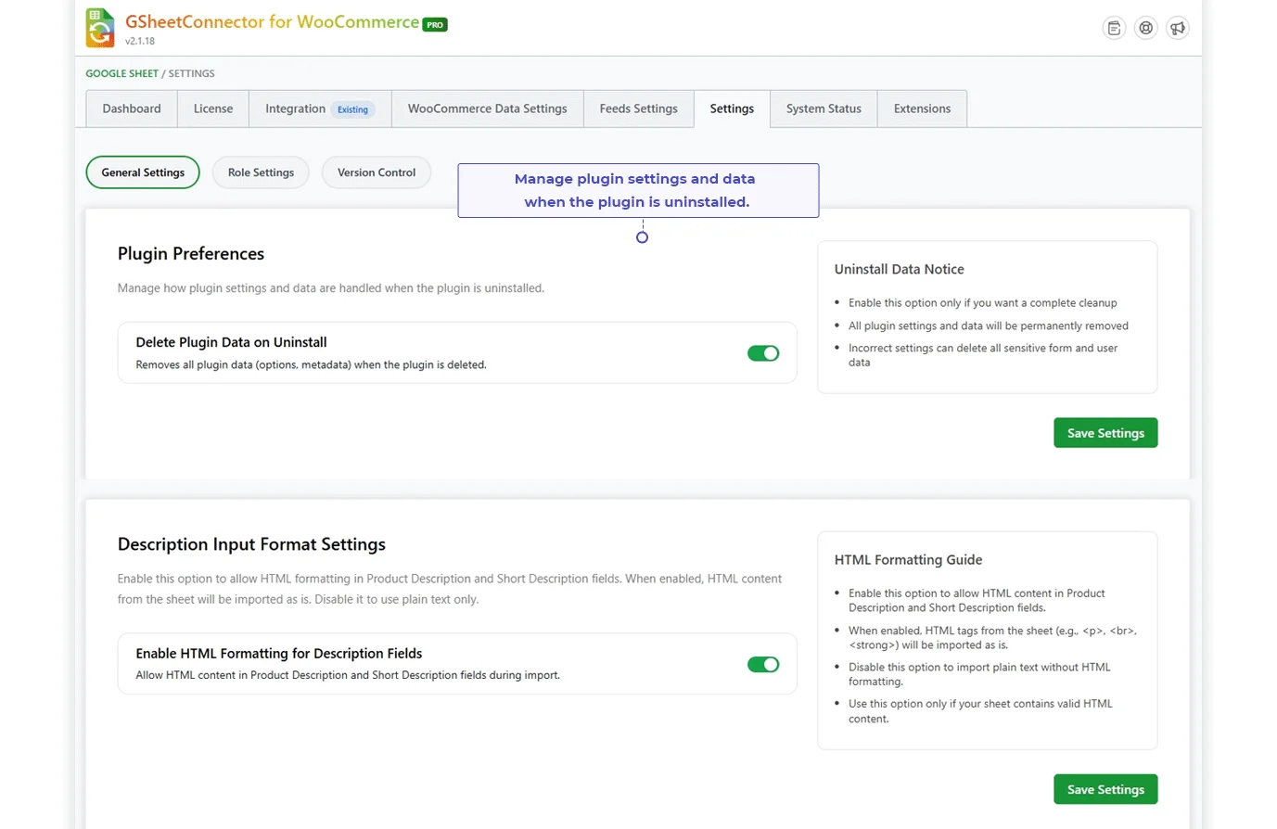1277x829 pixels.
Task: Click the version number v2.1.18
Action: 140,42
